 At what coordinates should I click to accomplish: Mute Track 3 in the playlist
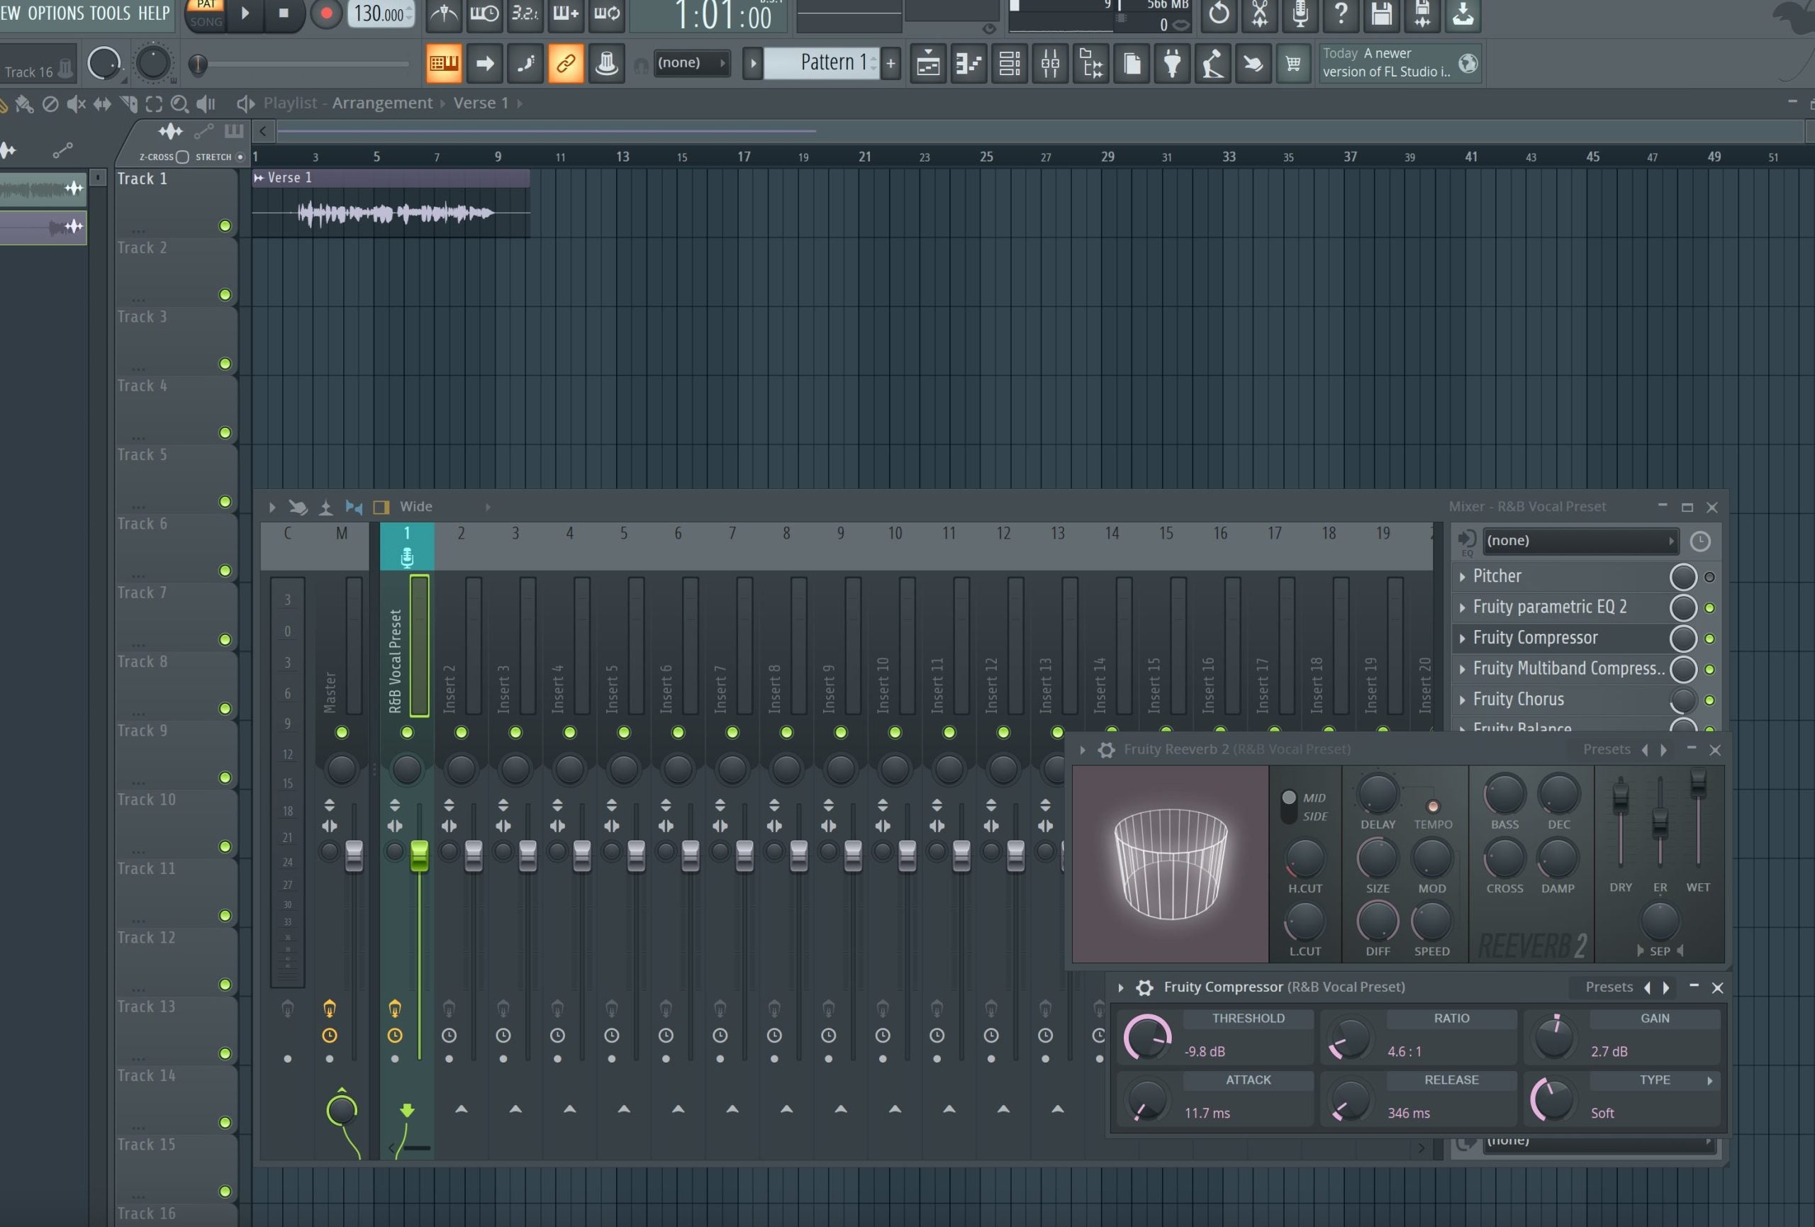point(225,364)
